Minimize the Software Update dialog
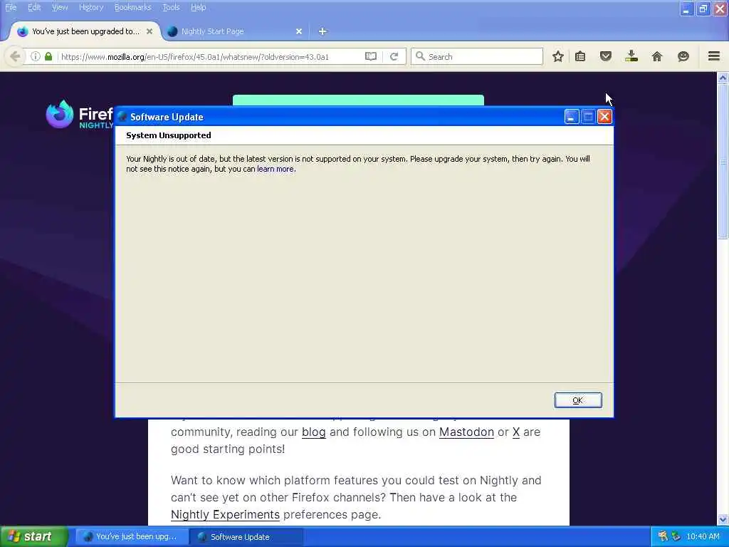Viewport: 729px width, 547px height. pyautogui.click(x=572, y=117)
